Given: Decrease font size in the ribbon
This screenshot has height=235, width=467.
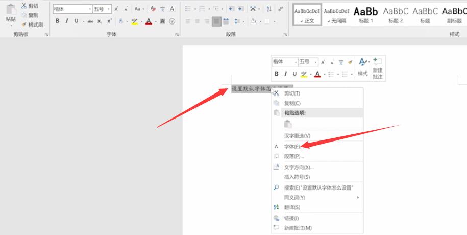Looking at the screenshot, I should [126, 9].
